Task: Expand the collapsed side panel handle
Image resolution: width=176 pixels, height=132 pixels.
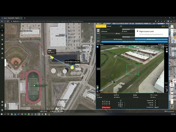Action: [5, 63]
